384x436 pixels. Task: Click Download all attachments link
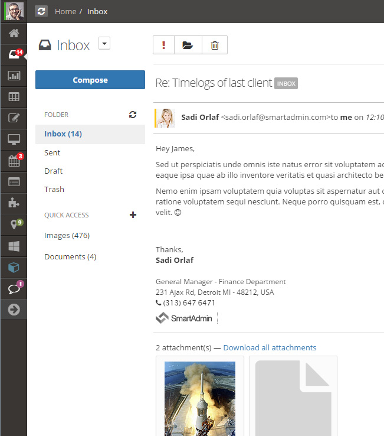(270, 347)
